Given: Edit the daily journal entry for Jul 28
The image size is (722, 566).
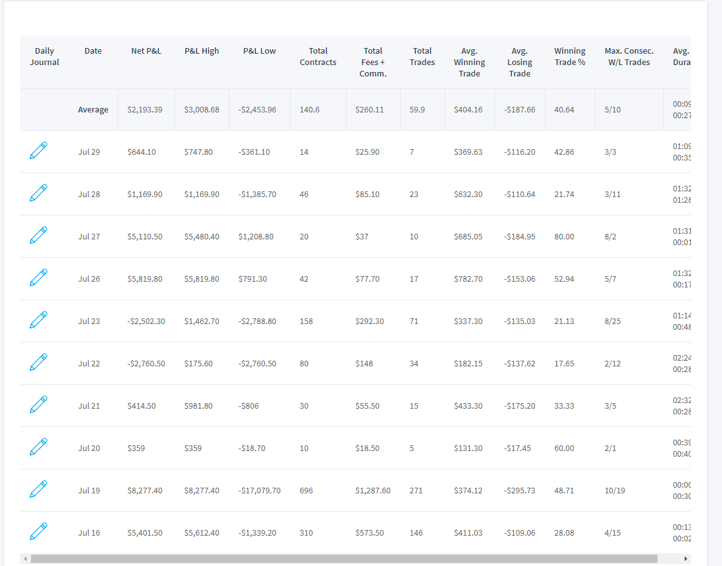Looking at the screenshot, I should click(39, 193).
